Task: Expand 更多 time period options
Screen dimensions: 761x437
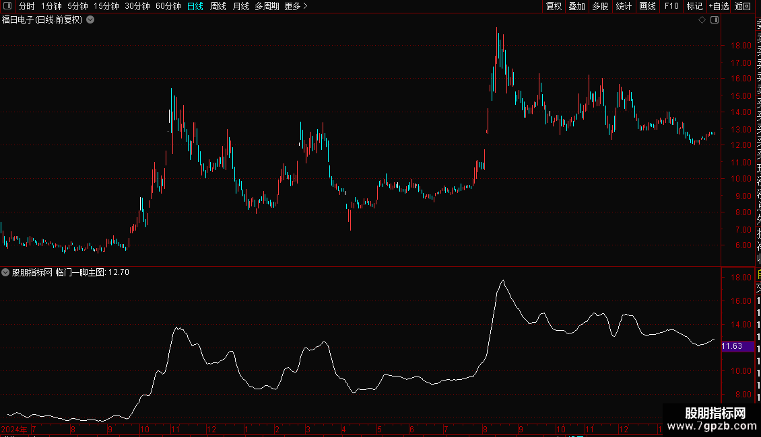Action: click(x=296, y=6)
